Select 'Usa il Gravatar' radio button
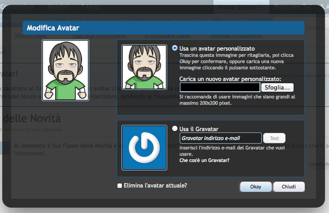The height and width of the screenshot is (213, 329). tap(174, 128)
